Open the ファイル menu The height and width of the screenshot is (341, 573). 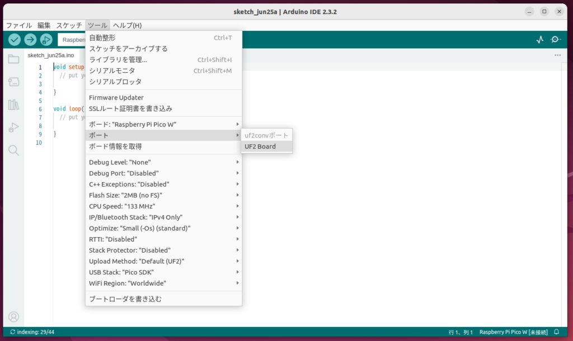tap(19, 25)
